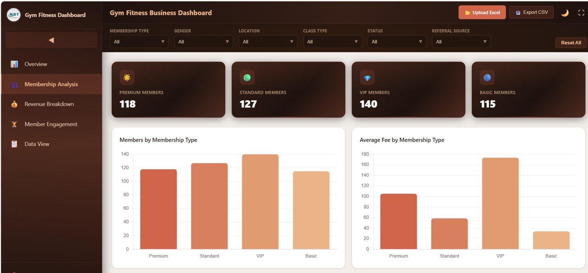Click the diamond icon on VIP Members card
The image size is (588, 273).
tap(367, 77)
